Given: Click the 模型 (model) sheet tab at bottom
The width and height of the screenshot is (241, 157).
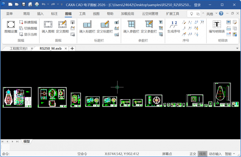Looking at the screenshot, I should click(27, 141).
